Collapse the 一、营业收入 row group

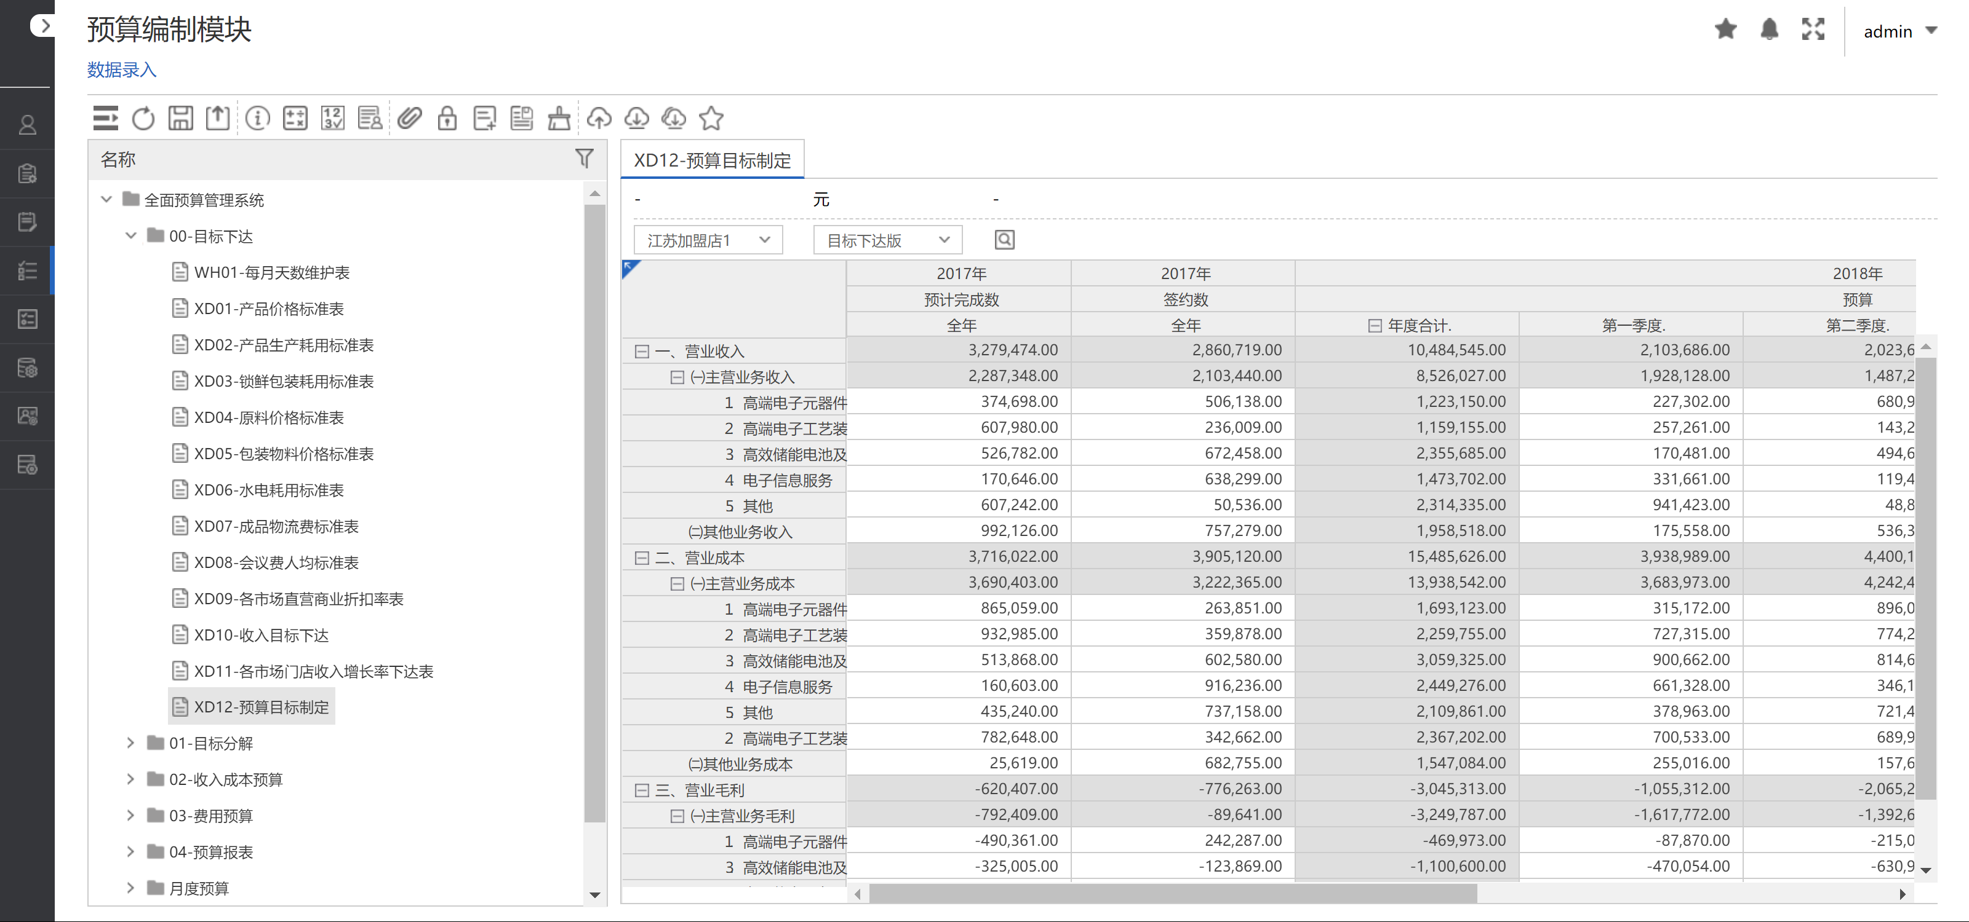coord(641,351)
